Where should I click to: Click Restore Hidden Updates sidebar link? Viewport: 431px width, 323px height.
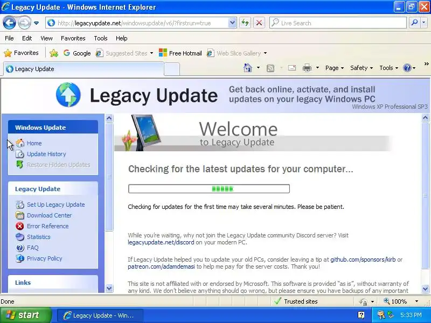pyautogui.click(x=58, y=165)
